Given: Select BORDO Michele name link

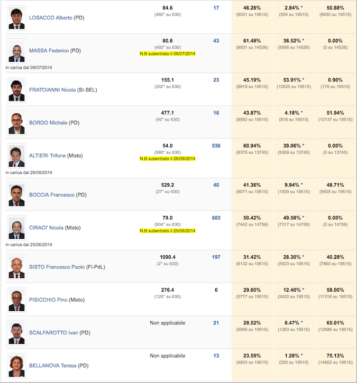Looking at the screenshot, I should point(48,123).
